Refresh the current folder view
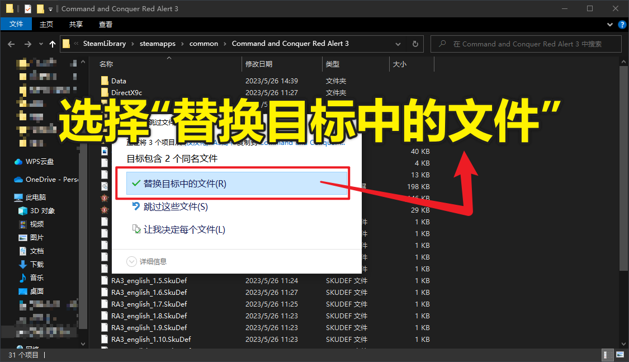 pyautogui.click(x=415, y=44)
